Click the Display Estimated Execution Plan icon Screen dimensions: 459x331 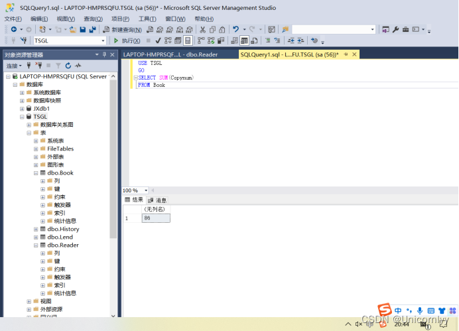click(168, 40)
